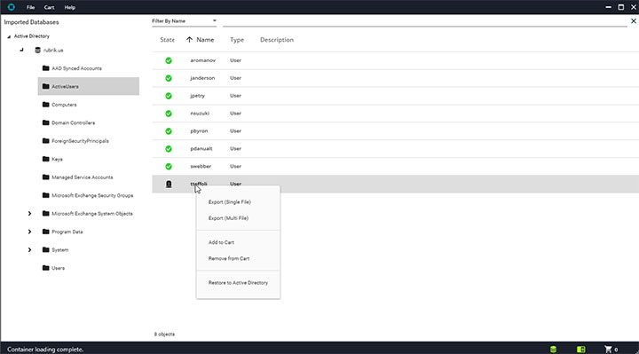Click the filter search input field
Viewport: 639px width, 354px height.
(x=424, y=21)
